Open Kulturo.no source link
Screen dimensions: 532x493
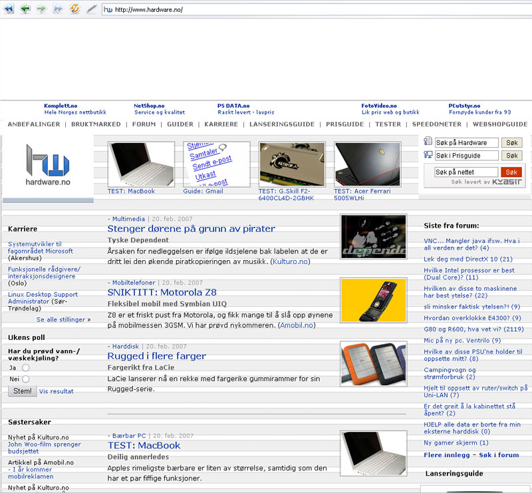290,261
